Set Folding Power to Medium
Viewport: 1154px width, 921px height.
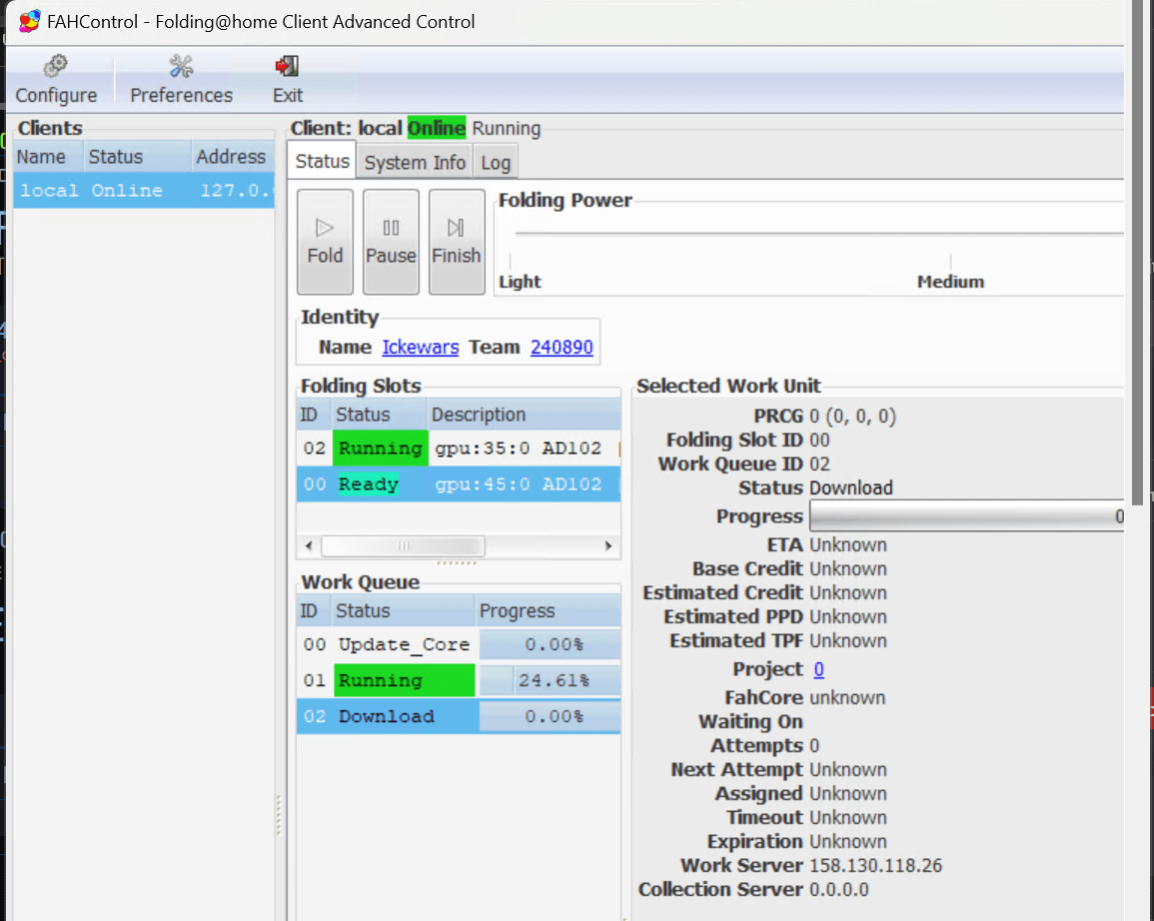click(950, 281)
